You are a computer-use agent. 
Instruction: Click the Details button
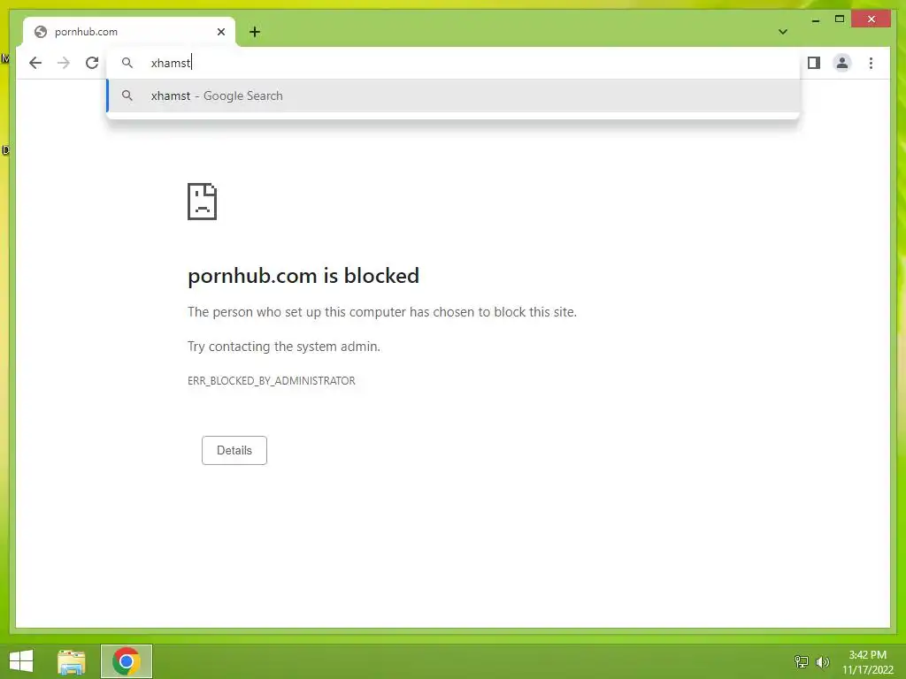click(234, 450)
